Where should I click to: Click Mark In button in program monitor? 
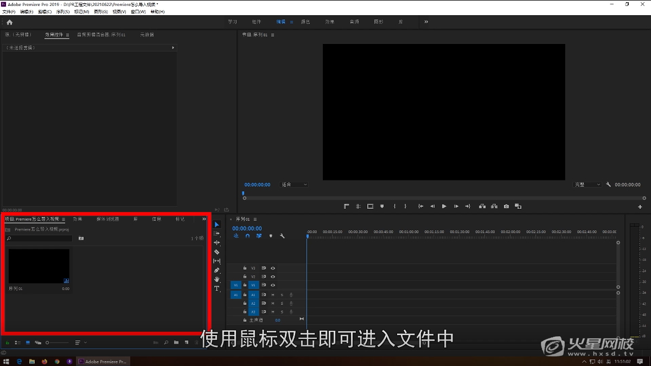394,206
